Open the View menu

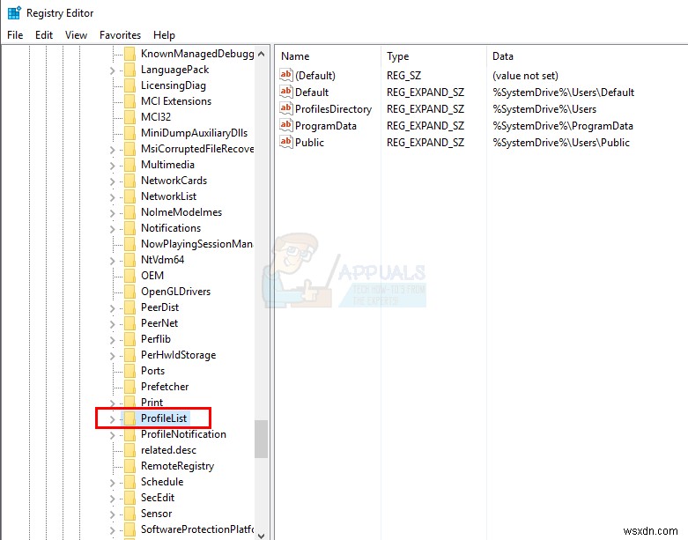coord(76,35)
